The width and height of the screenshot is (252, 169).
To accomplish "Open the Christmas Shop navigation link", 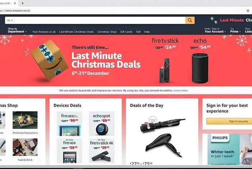I will [x=107, y=32].
